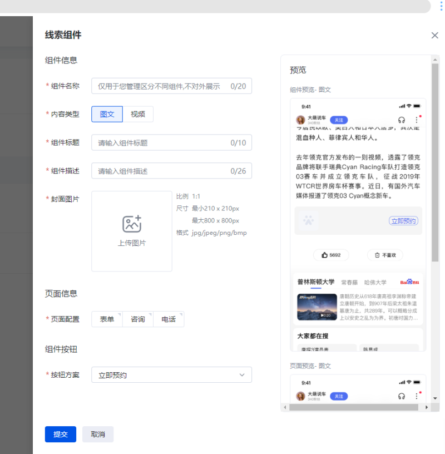Select 咨询 in page configuration
The width and height of the screenshot is (445, 454).
coord(137,319)
